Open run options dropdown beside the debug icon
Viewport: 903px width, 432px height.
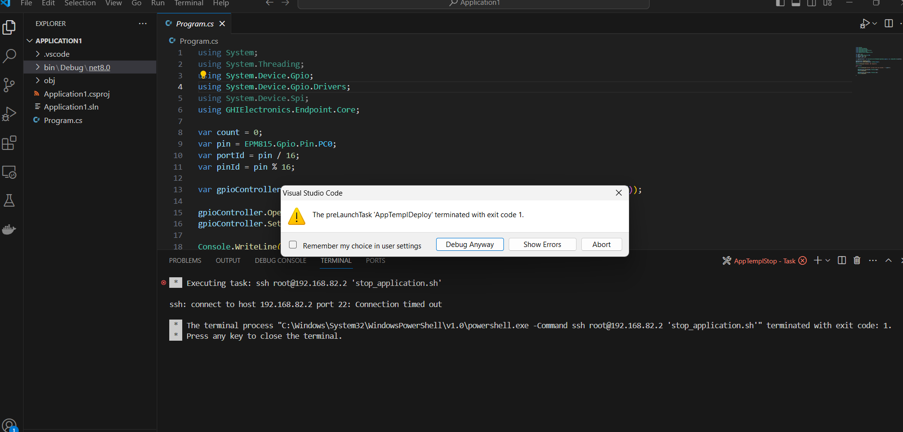tap(875, 24)
